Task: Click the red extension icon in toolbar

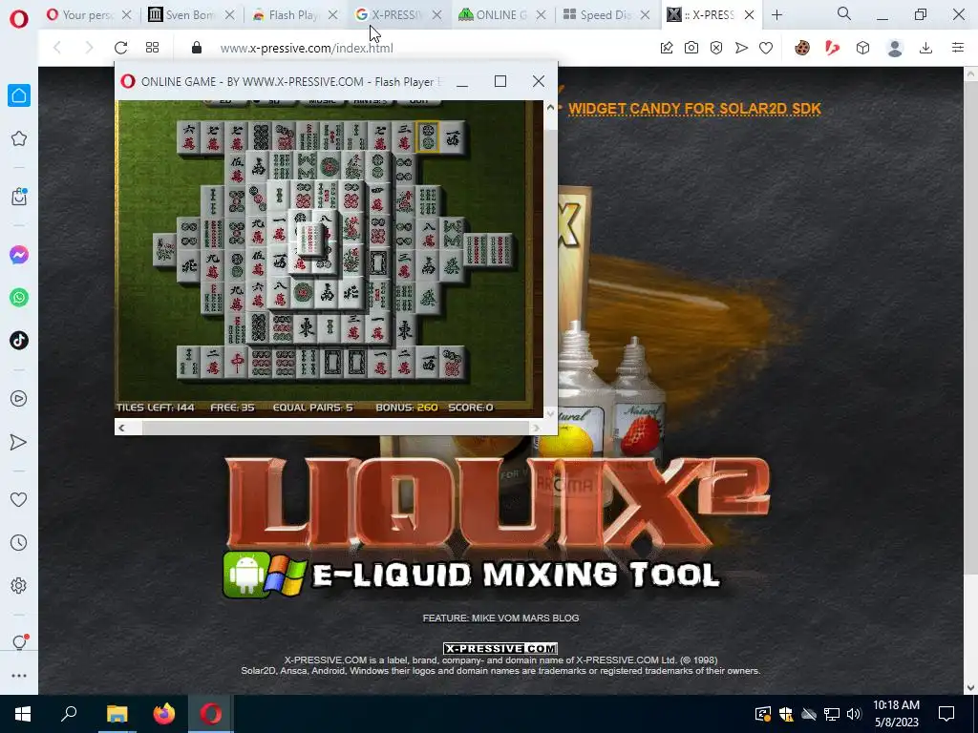Action: tap(832, 48)
